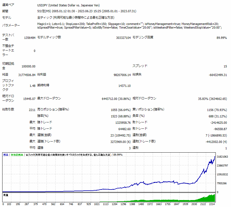The height and width of the screenshot is (207, 231).
Task: Click win rate value 1523 (68.88%)
Action: (x=121, y=117)
